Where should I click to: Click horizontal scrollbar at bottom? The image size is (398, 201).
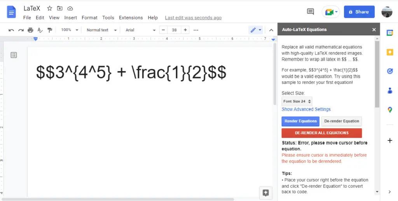point(118,199)
